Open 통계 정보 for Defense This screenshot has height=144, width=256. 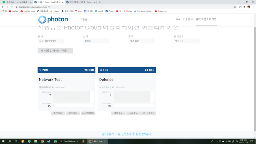[118, 113]
